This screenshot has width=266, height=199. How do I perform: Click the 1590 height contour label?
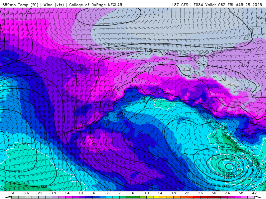pos(21,172)
